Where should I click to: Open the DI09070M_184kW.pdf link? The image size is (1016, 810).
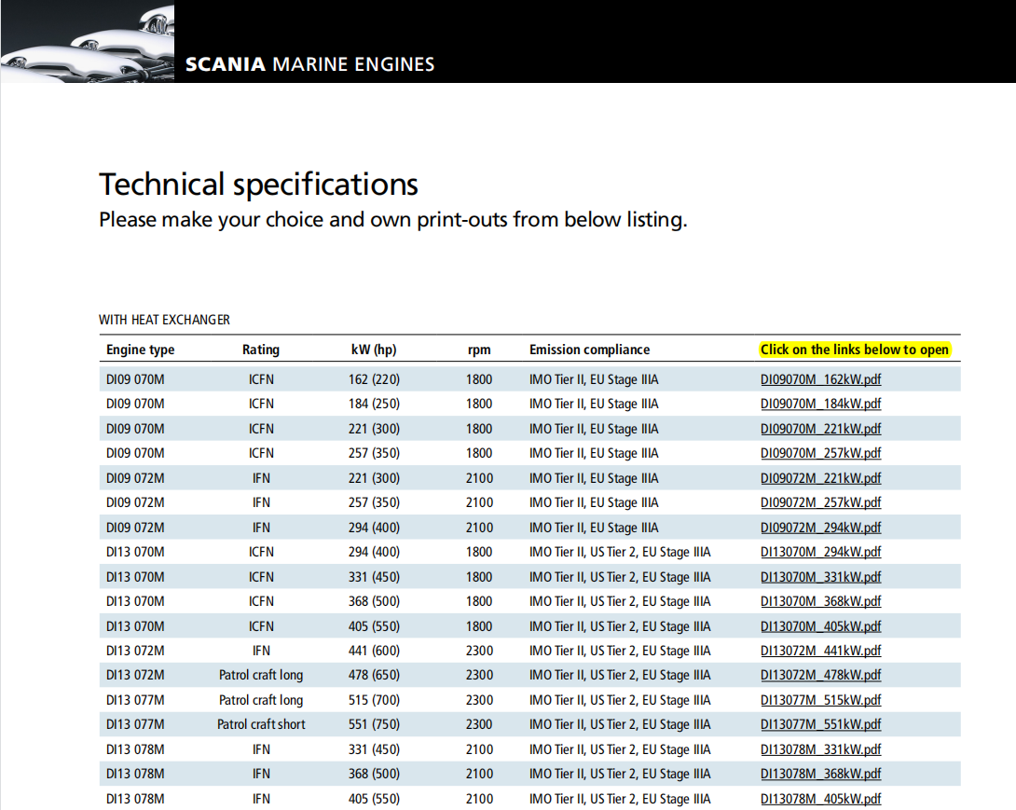click(x=820, y=404)
